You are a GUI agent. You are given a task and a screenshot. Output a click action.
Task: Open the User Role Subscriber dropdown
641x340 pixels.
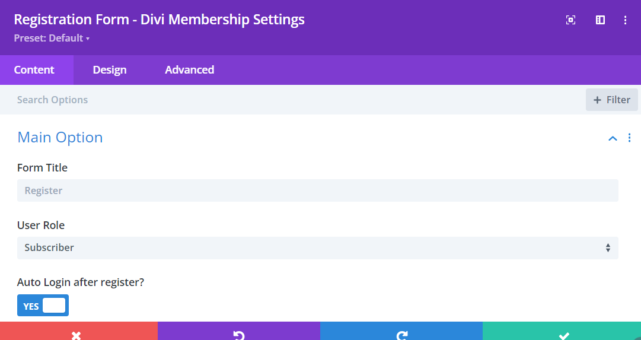318,247
